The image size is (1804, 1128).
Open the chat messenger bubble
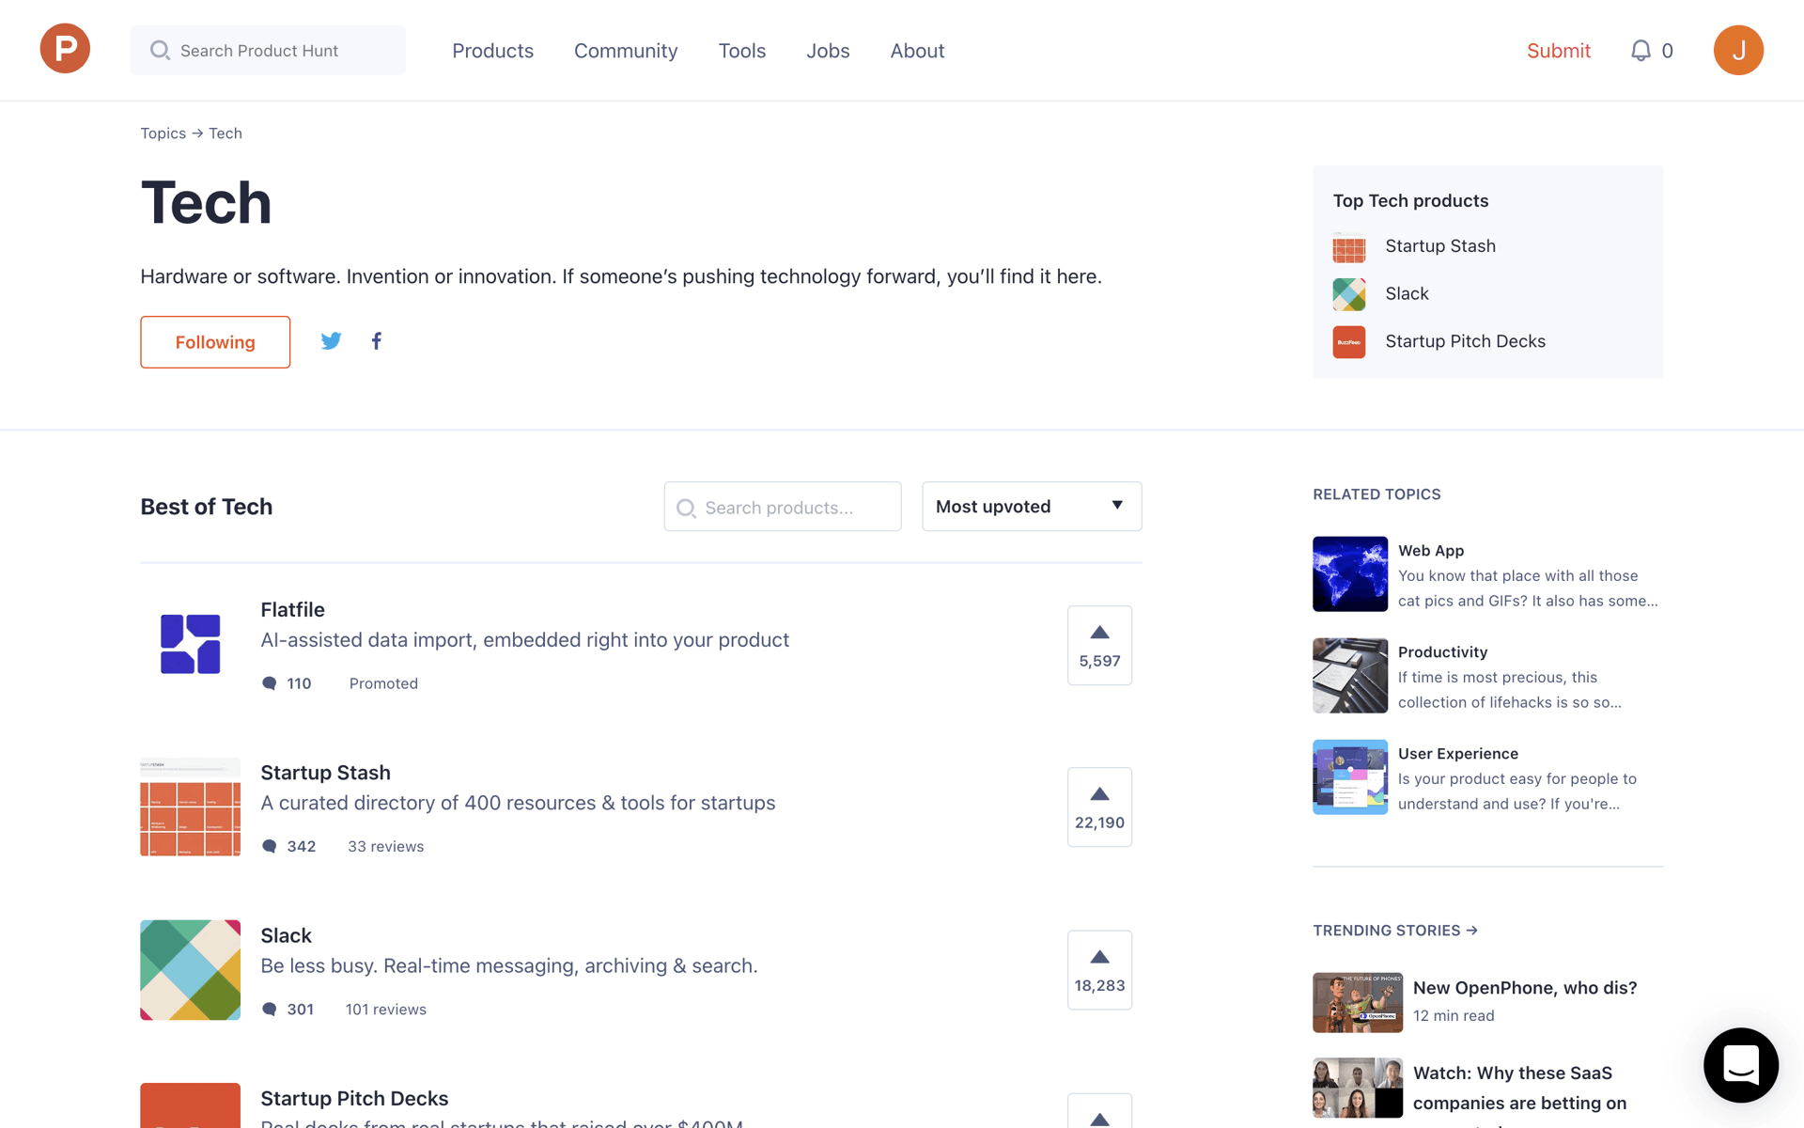(x=1741, y=1065)
